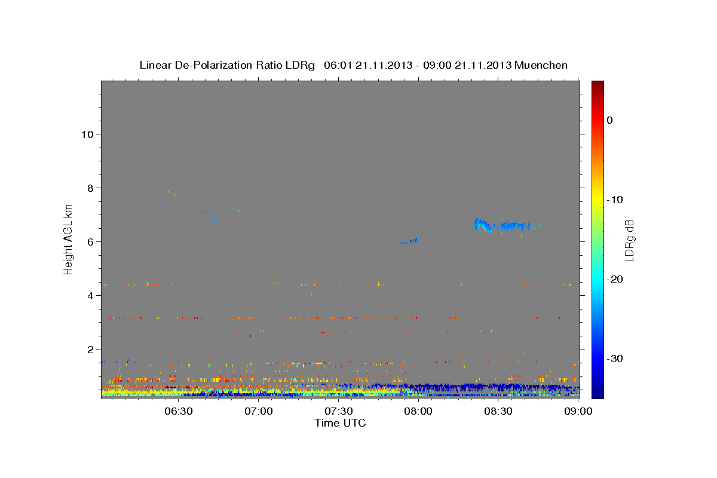Click the 'Muenchen' location in the title

[542, 65]
